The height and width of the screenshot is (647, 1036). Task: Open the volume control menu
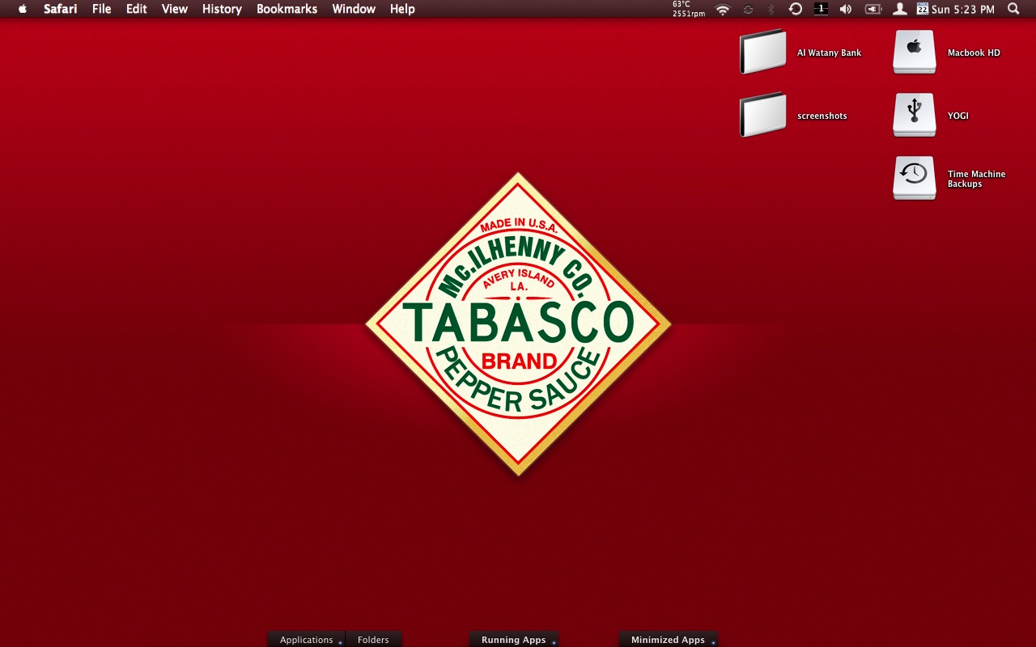tap(846, 9)
